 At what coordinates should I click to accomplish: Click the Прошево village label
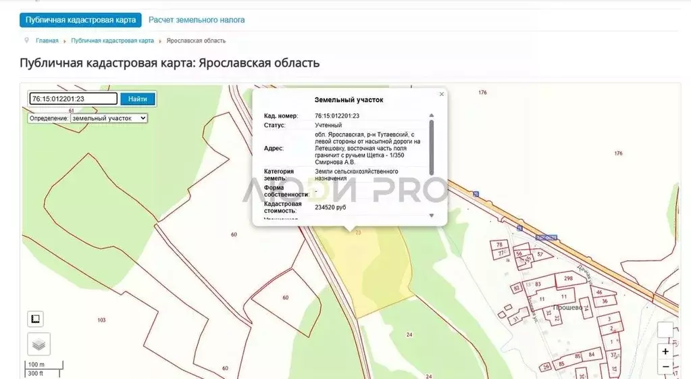tap(567, 307)
